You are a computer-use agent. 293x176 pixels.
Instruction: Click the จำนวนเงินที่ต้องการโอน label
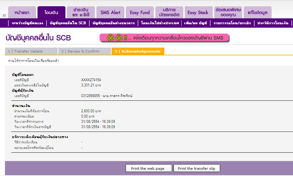[32, 111]
